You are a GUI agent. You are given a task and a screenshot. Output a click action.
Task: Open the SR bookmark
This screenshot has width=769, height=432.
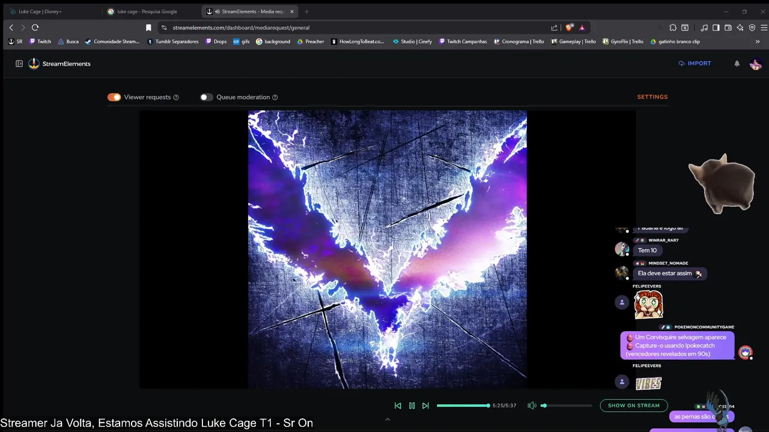pos(16,42)
